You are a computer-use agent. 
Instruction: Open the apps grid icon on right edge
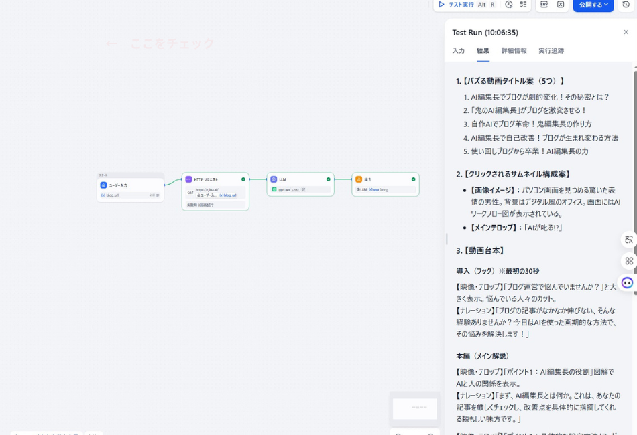point(628,260)
